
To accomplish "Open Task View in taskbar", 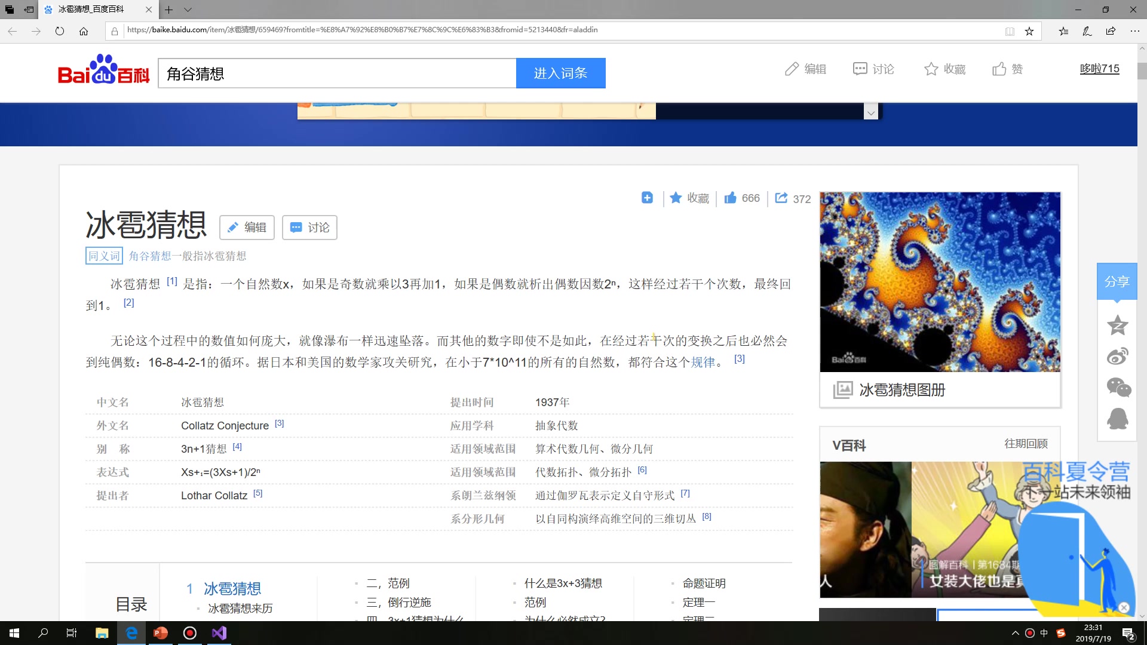I will [72, 633].
